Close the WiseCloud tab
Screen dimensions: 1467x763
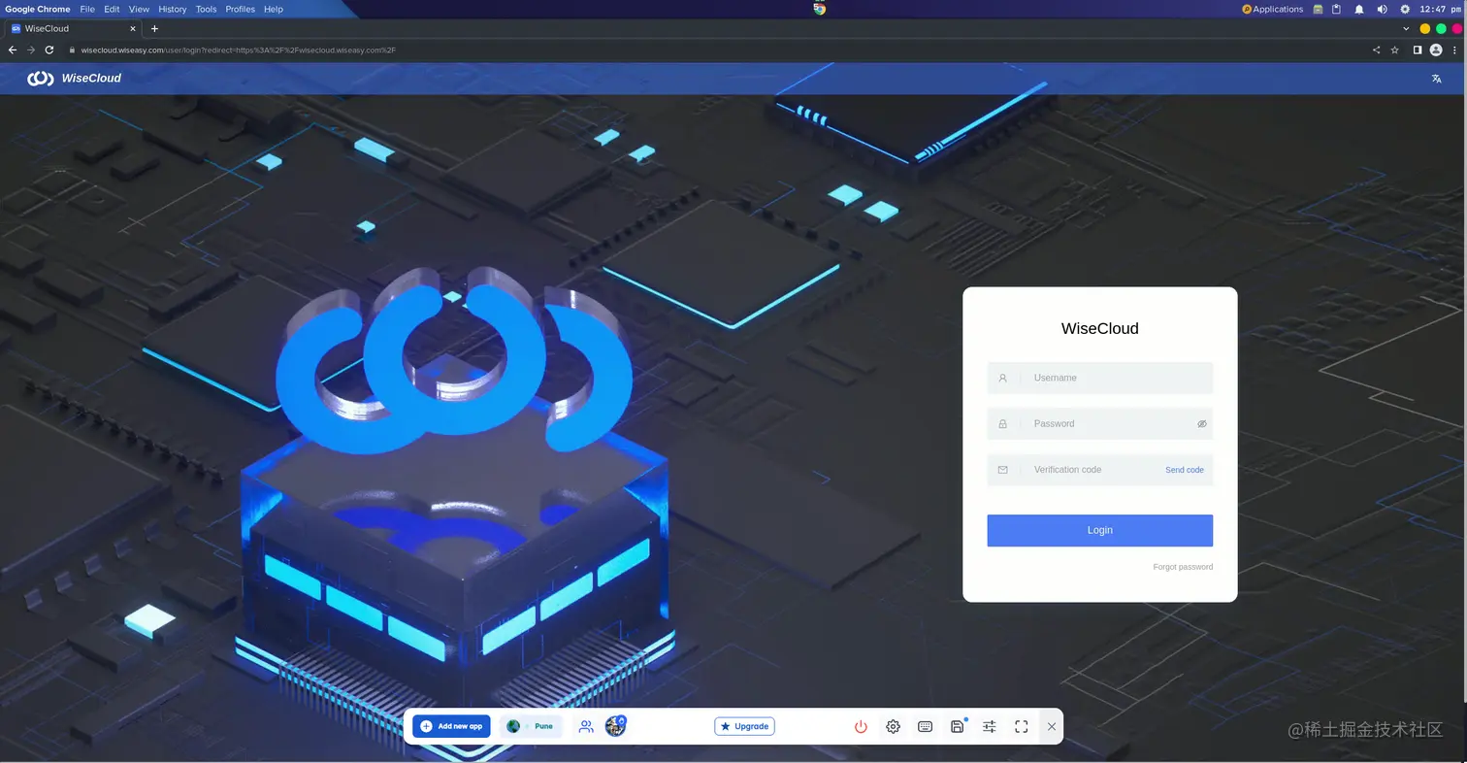134,29
